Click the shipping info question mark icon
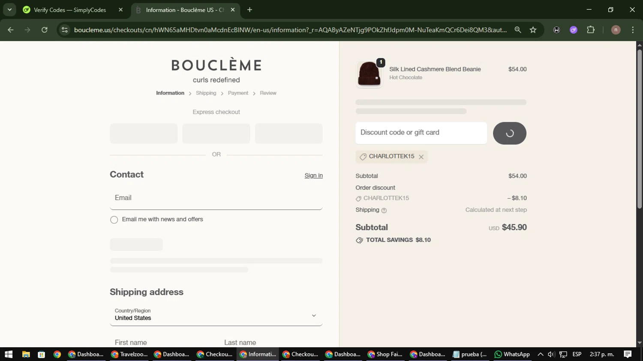The height and width of the screenshot is (361, 643). [x=384, y=210]
